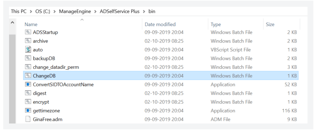Screen dimensions: 318x138
Task: Sort files by the Name column
Action: pos(31,24)
